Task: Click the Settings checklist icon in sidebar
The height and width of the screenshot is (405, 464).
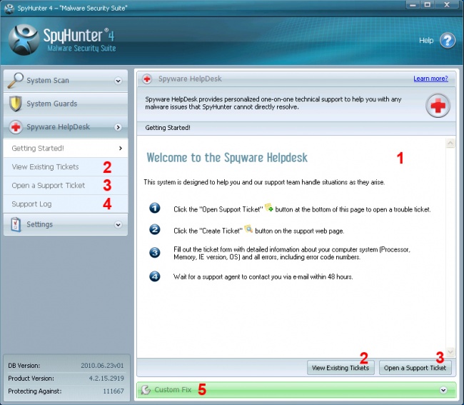Action: [16, 224]
